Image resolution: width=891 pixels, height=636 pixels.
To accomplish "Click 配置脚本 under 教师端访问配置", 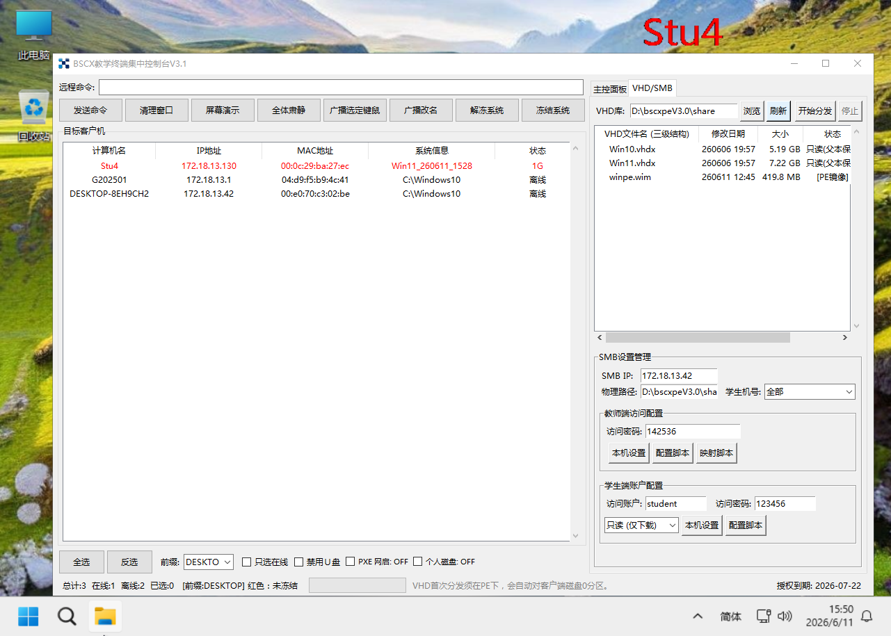I will (673, 453).
